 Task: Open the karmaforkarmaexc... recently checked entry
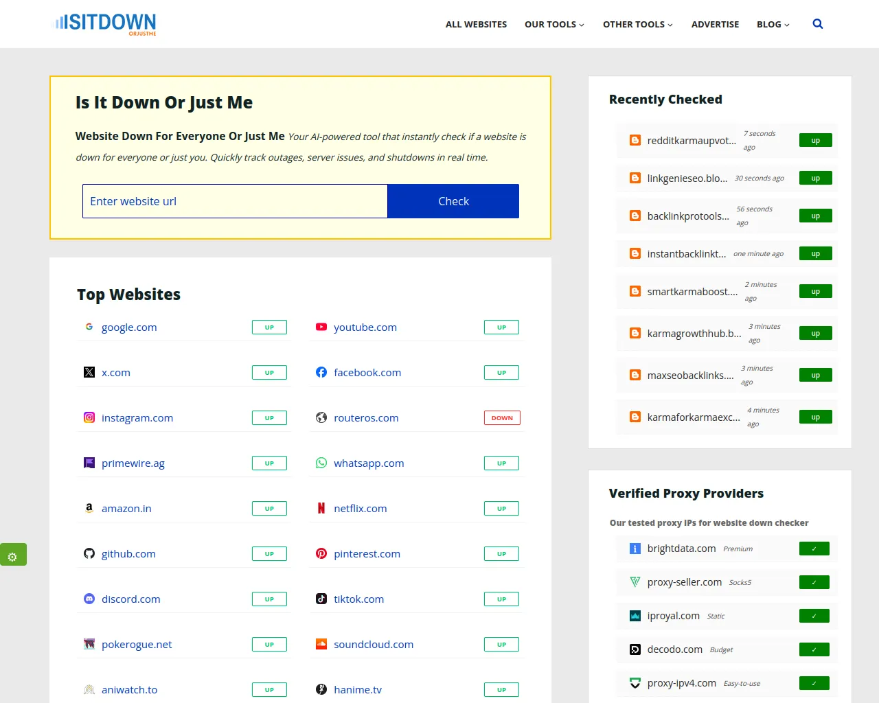pyautogui.click(x=694, y=417)
